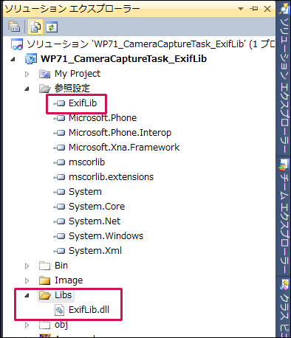Select the Libs folder
This screenshot has height=338, width=291.
63,295
